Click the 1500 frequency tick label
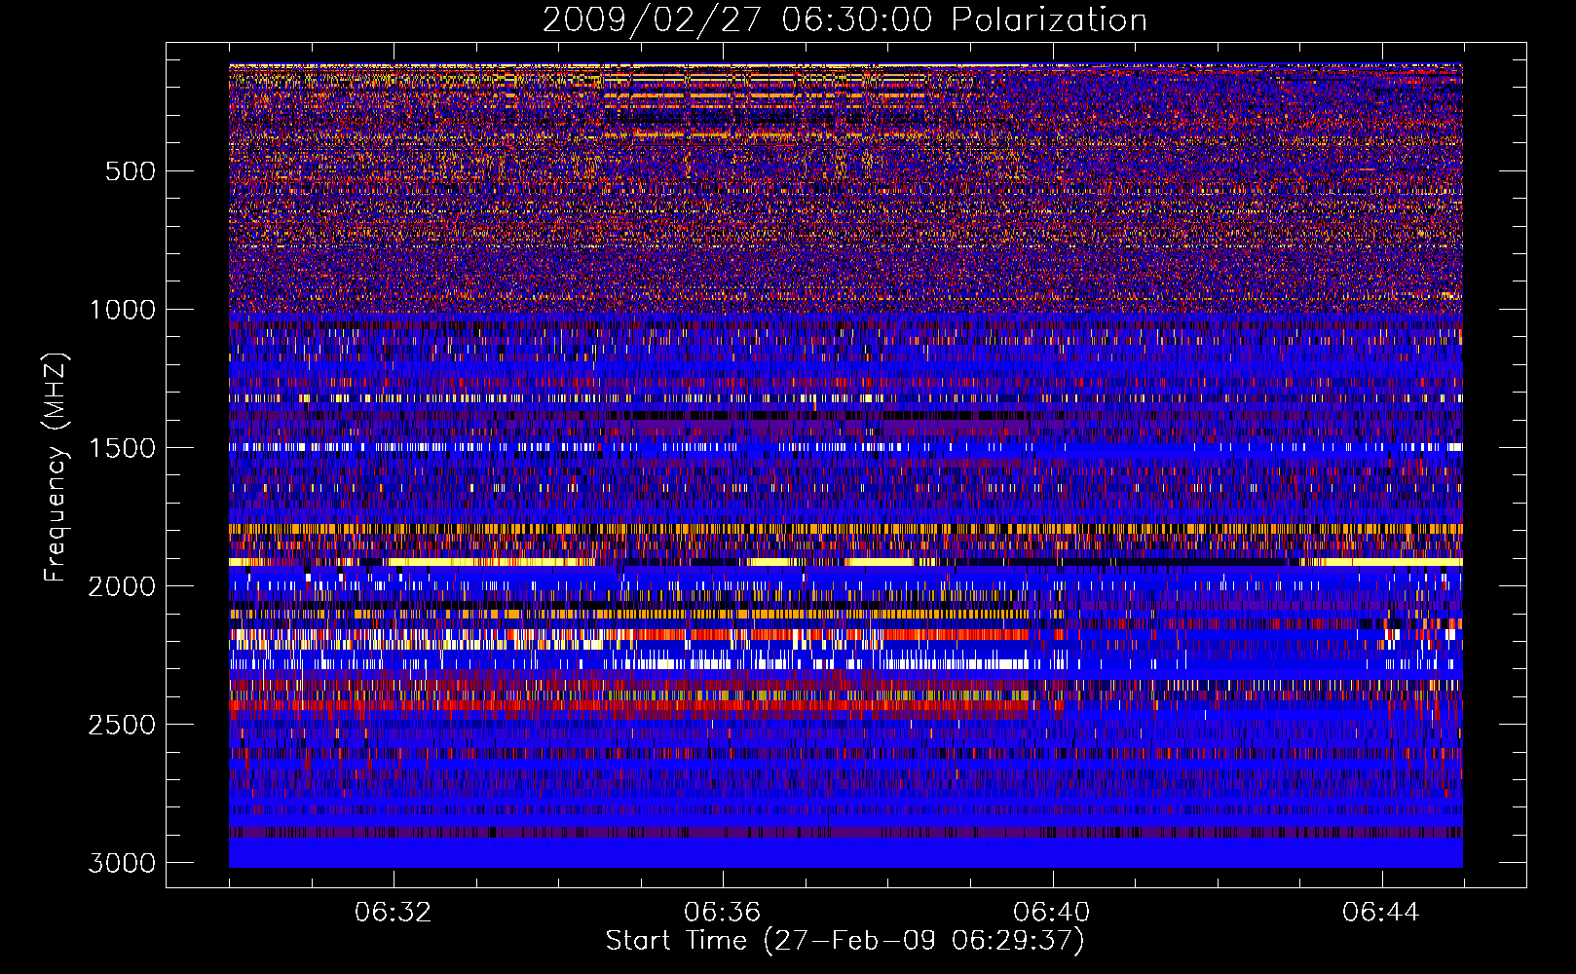The width and height of the screenshot is (1576, 974). pyautogui.click(x=122, y=448)
